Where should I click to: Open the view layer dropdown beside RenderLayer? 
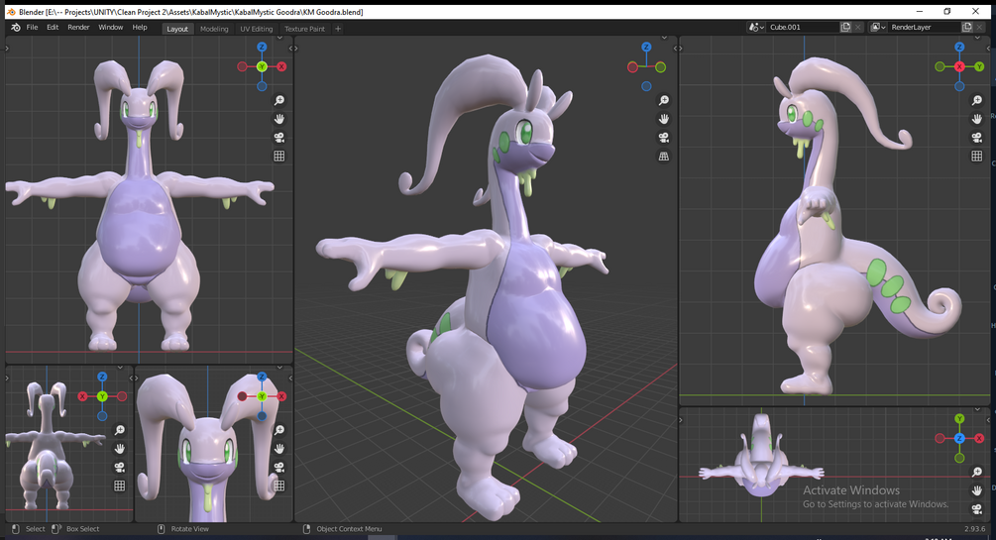tap(878, 28)
